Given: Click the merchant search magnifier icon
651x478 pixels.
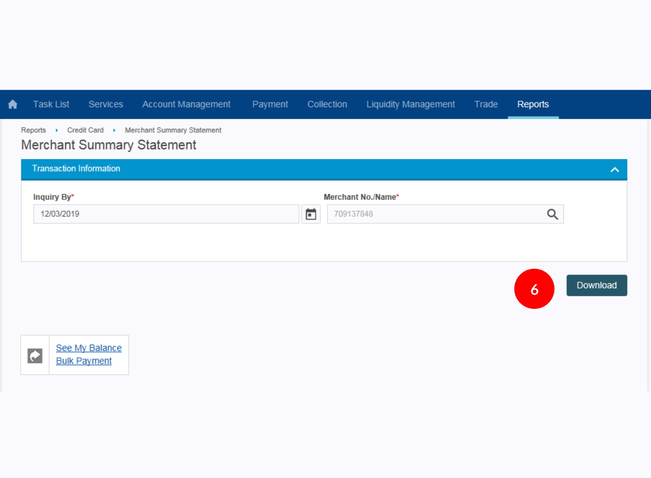Looking at the screenshot, I should tap(552, 214).
